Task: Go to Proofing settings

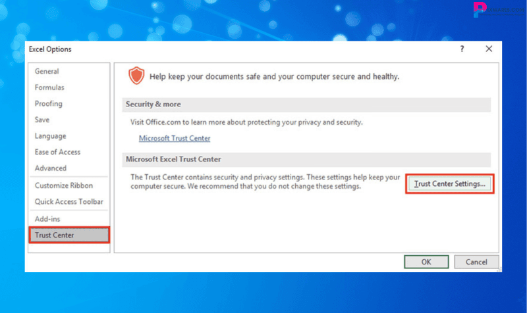Action: [49, 104]
